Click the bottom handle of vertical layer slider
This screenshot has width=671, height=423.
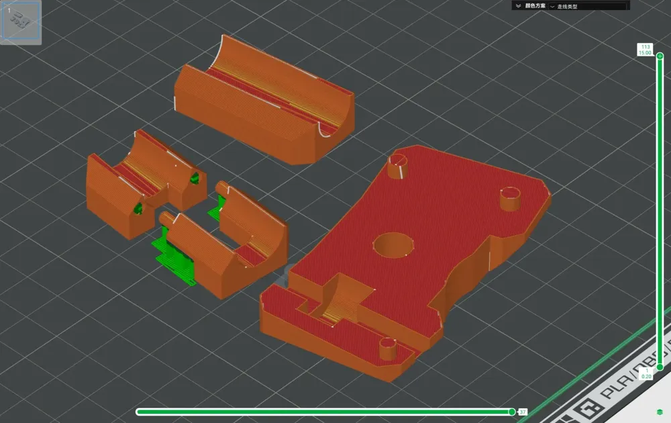660,367
